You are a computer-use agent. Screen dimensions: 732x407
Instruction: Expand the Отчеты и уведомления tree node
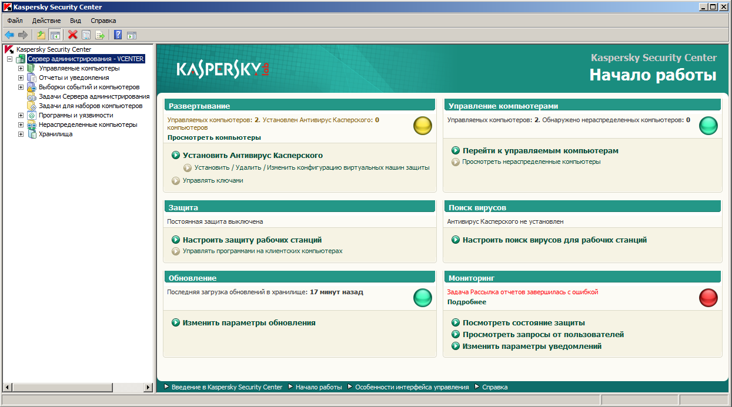(21, 78)
